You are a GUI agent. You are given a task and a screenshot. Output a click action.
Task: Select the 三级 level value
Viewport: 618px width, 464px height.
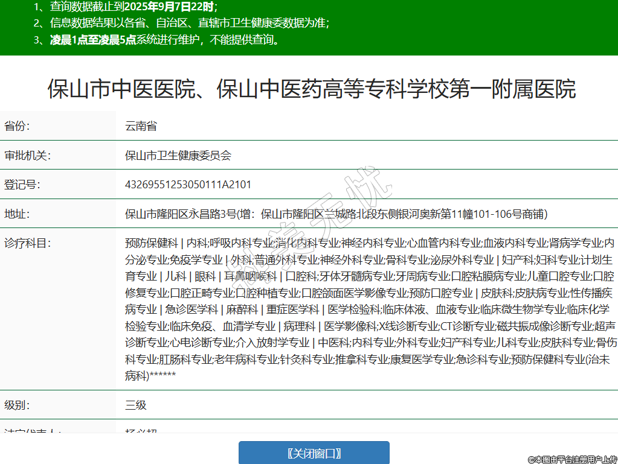click(x=135, y=405)
